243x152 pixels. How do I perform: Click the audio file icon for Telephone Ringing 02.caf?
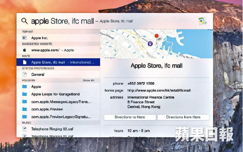24,129
